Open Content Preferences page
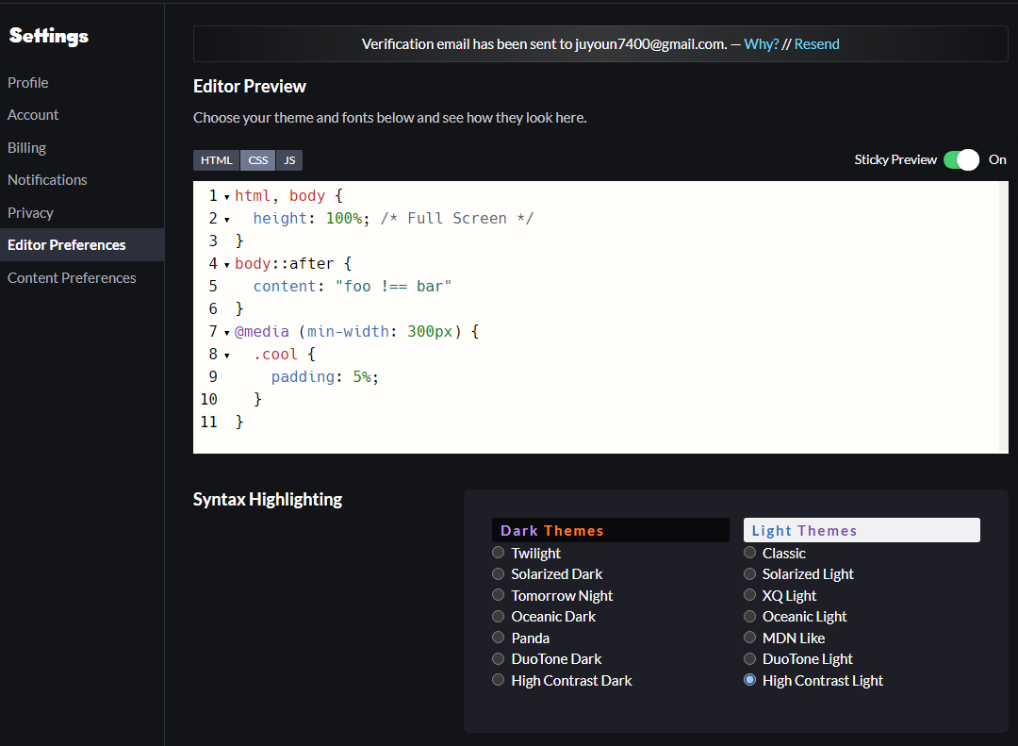1018x746 pixels. pos(72,277)
